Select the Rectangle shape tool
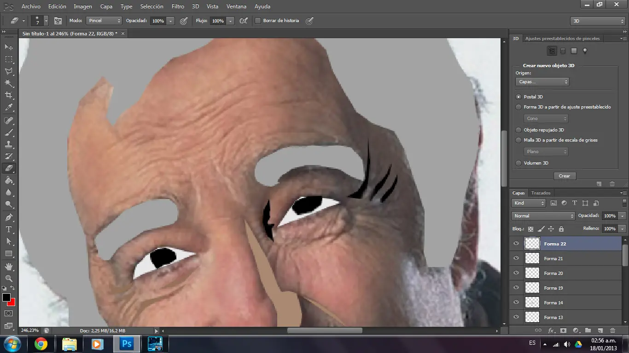The height and width of the screenshot is (353, 629). (x=9, y=253)
